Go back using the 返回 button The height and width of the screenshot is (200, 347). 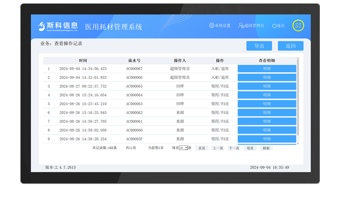coord(291,46)
